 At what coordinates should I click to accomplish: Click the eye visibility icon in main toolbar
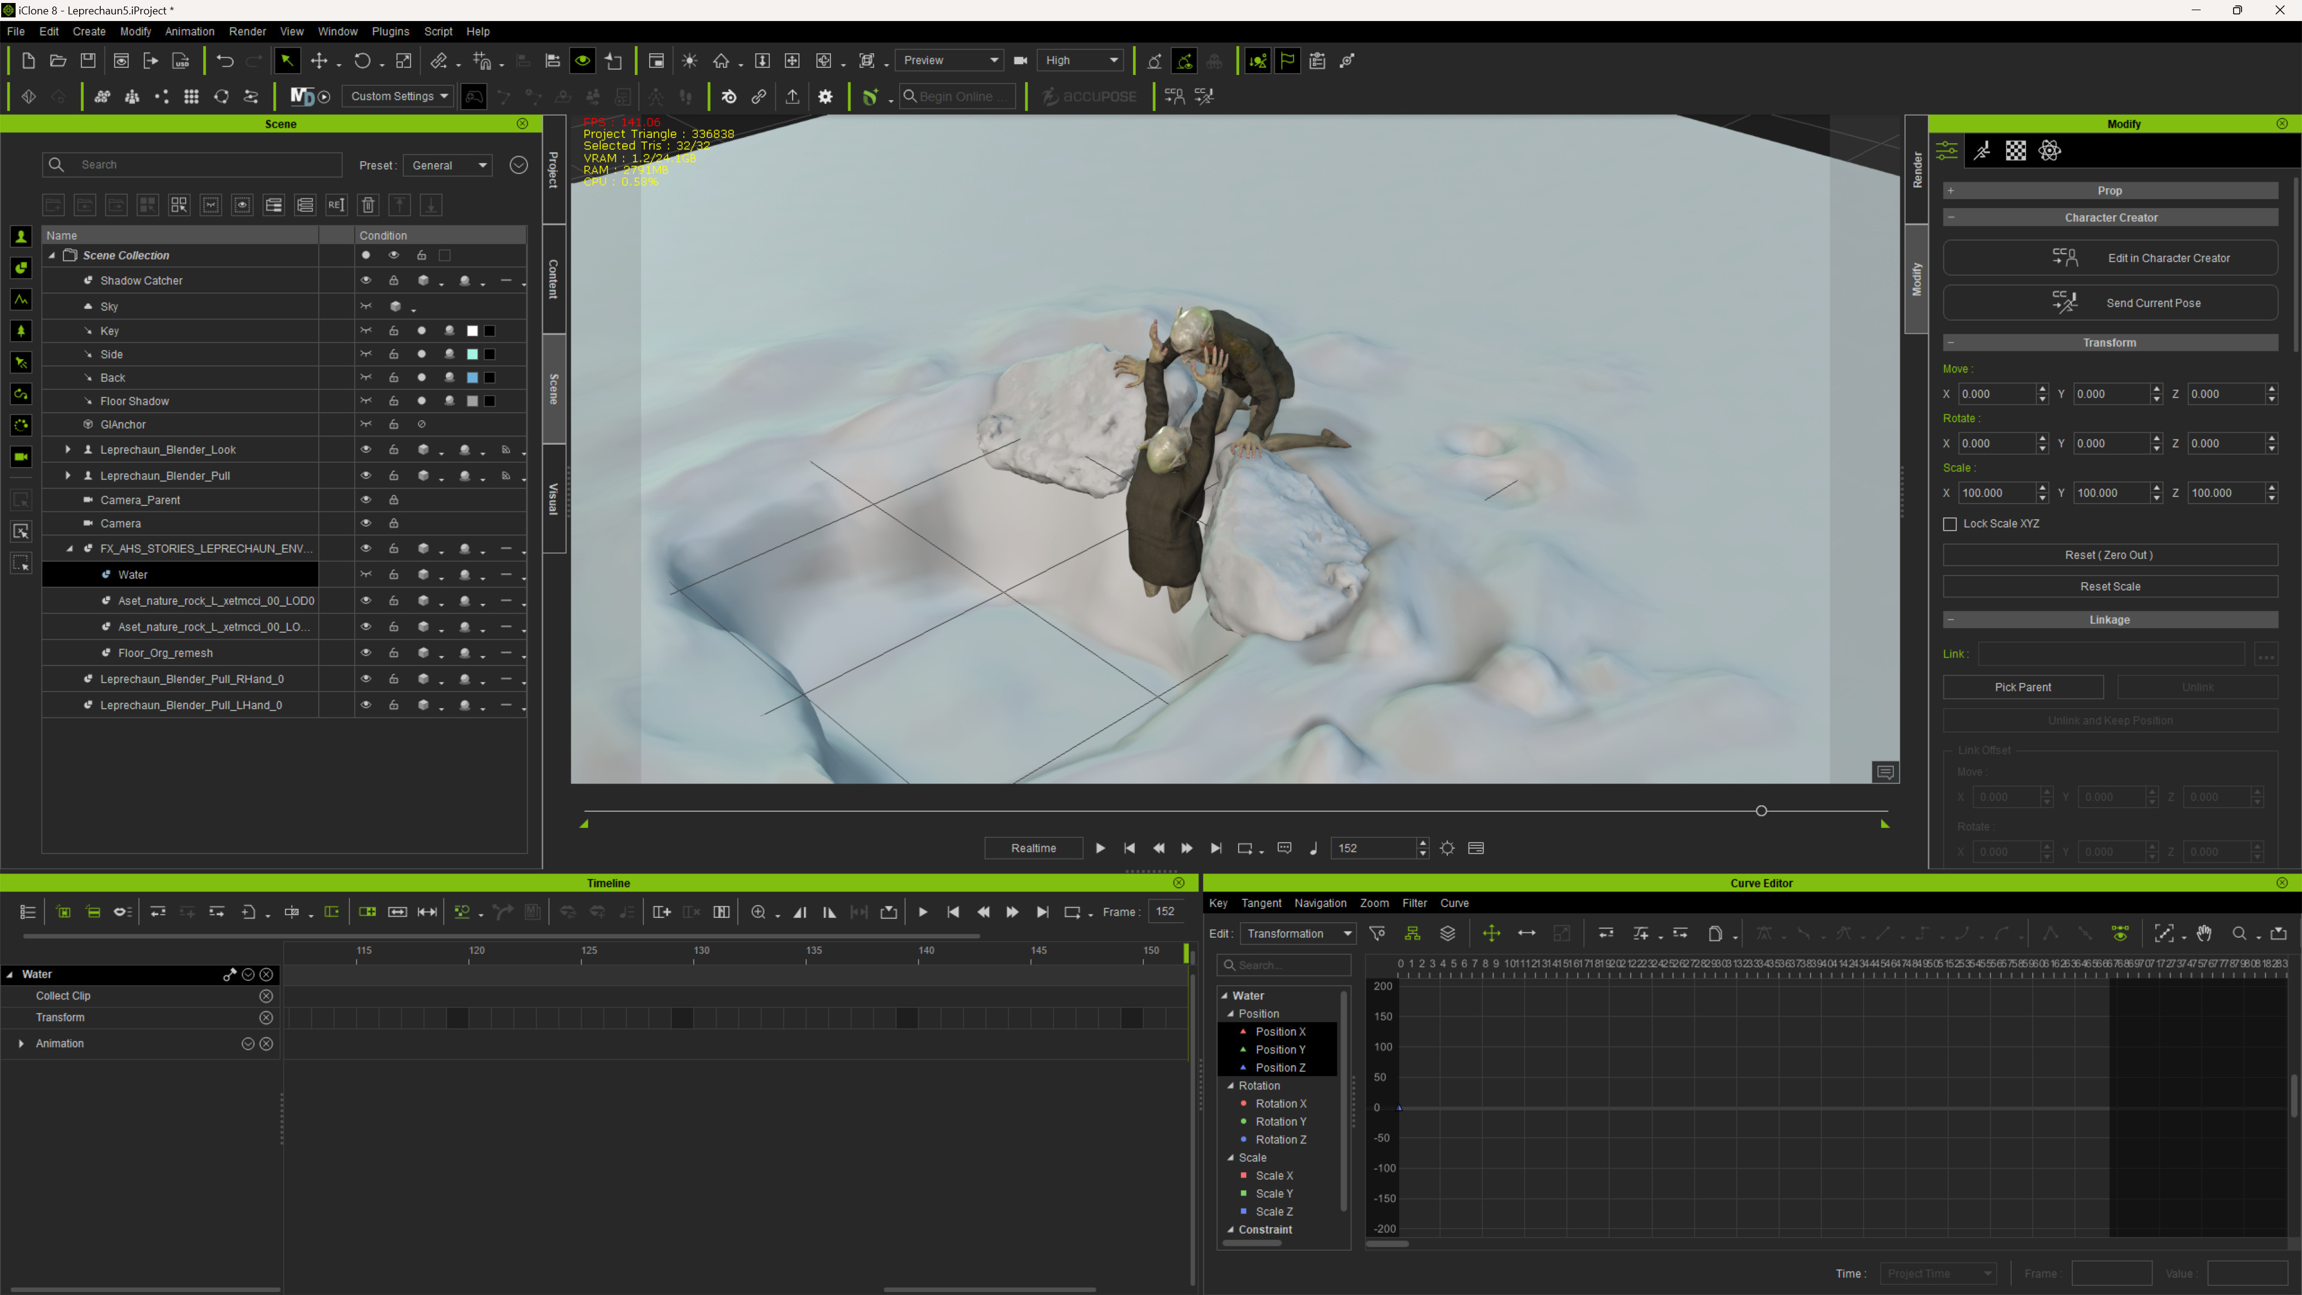click(x=583, y=61)
